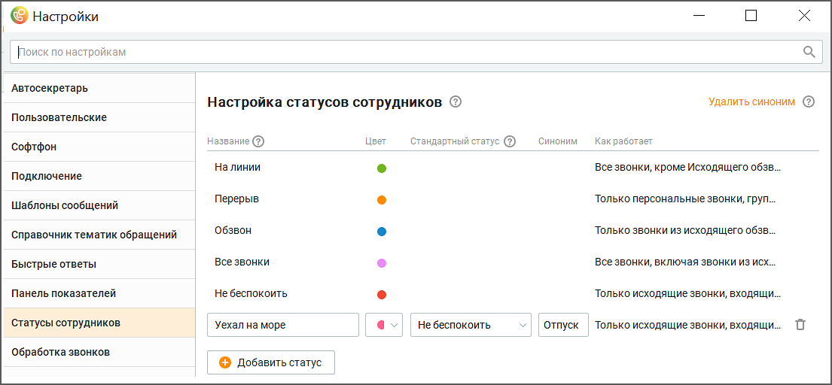Go to the Софтфон section

click(99, 147)
